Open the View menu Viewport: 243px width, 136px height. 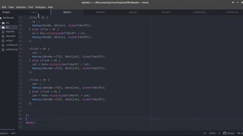(x=11, y=7)
